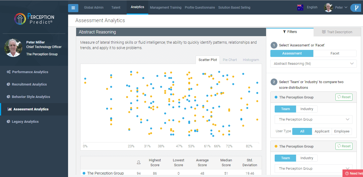
Task: Switch to the Histogram tab
Action: click(251, 60)
